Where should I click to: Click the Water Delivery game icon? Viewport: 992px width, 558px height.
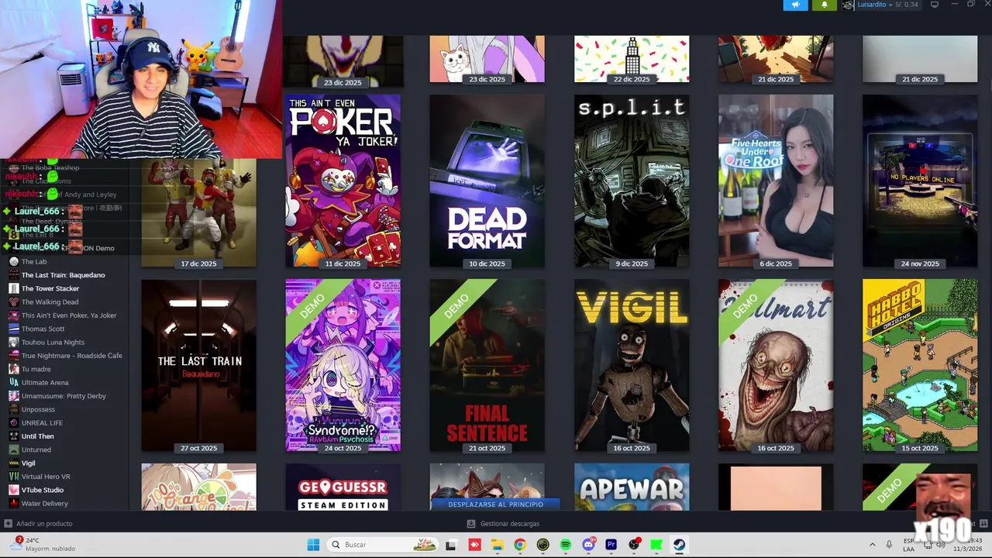[x=14, y=504]
